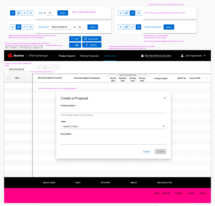Viewport: 215px width, 206px height.
Task: Select the Admin view link in footer
Action: tap(203, 193)
